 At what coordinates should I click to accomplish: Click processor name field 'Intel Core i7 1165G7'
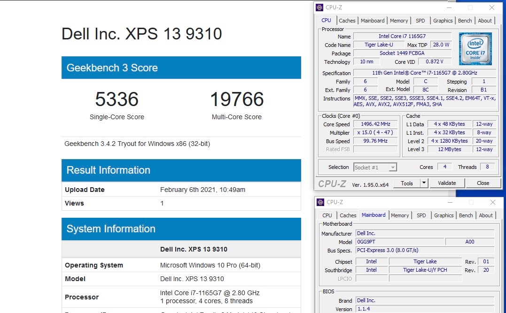pyautogui.click(x=402, y=37)
